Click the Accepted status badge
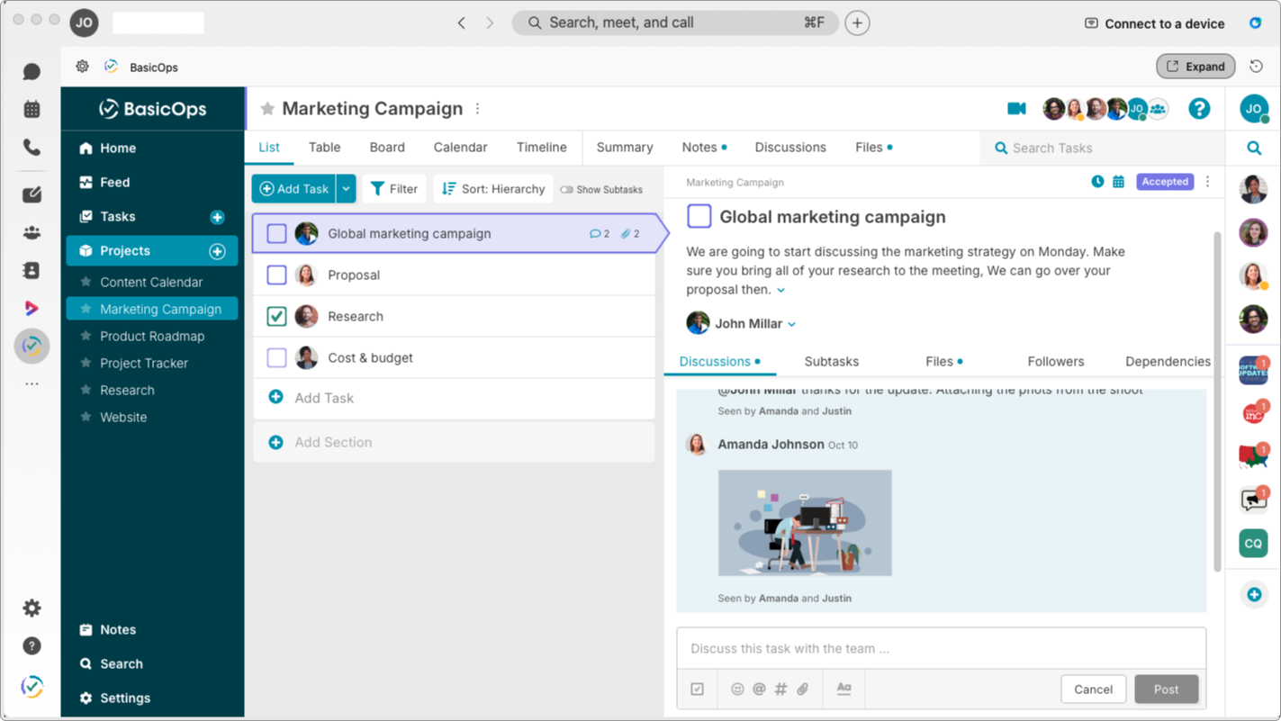The width and height of the screenshot is (1281, 721). click(x=1165, y=182)
